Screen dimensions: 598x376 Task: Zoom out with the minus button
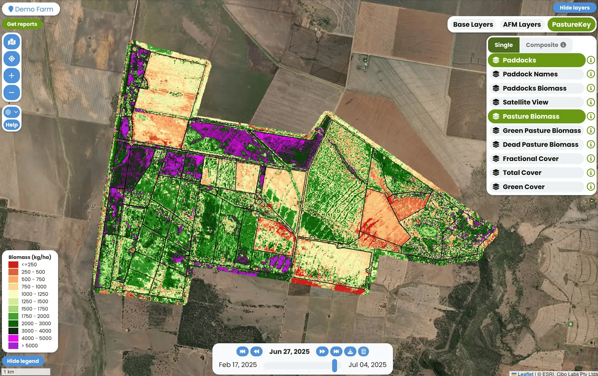click(12, 92)
